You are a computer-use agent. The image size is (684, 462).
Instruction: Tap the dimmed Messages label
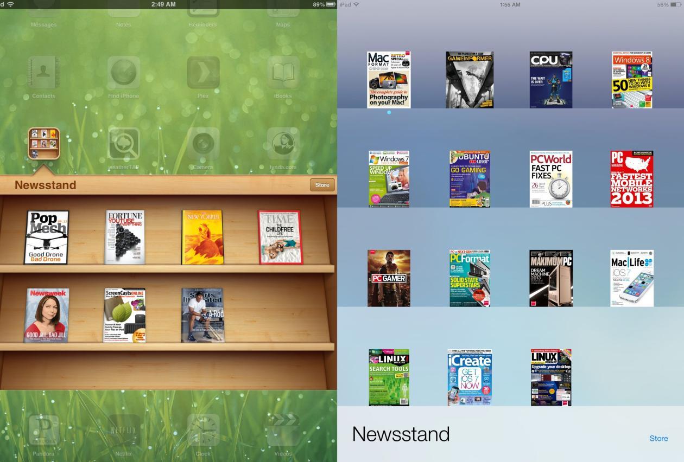coord(44,24)
